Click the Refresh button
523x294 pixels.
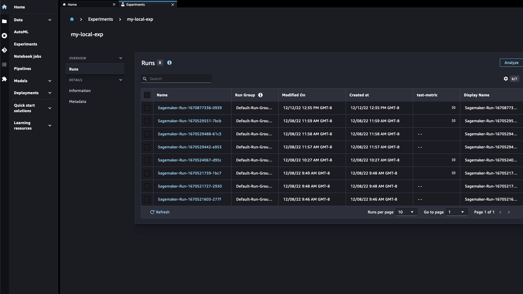tap(159, 212)
